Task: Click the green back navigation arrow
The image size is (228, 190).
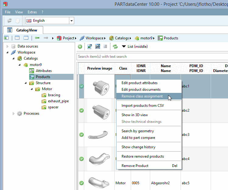Action: pos(37,38)
